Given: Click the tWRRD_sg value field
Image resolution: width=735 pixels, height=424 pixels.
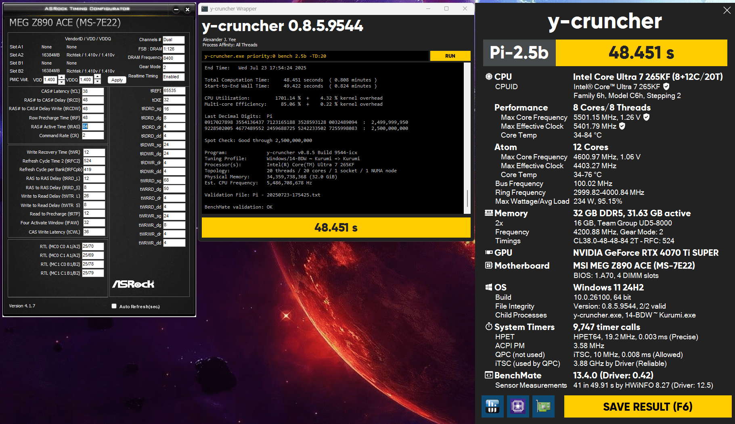Looking at the screenshot, I should point(174,180).
